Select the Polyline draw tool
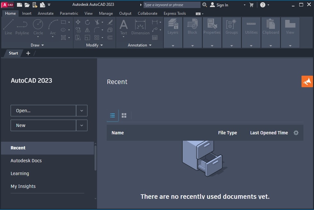The height and width of the screenshot is (210, 314). click(x=22, y=27)
